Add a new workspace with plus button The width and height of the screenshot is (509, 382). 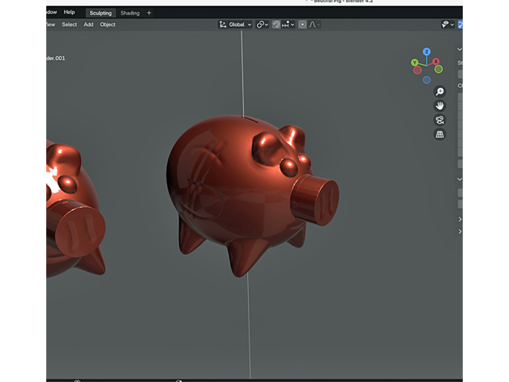149,13
